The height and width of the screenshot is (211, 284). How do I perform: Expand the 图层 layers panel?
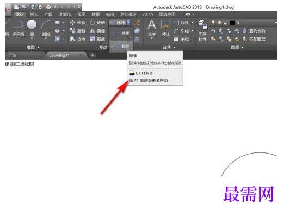(237, 47)
